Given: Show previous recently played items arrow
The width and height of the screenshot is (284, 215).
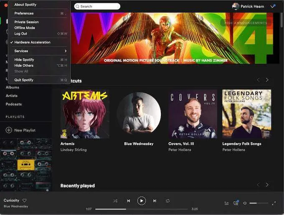Looking at the screenshot, I should (258, 185).
